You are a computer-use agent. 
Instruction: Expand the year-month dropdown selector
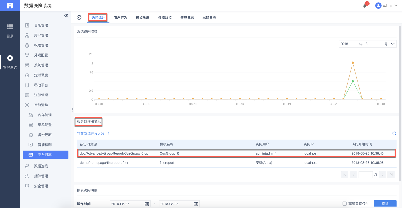pyautogui.click(x=393, y=44)
